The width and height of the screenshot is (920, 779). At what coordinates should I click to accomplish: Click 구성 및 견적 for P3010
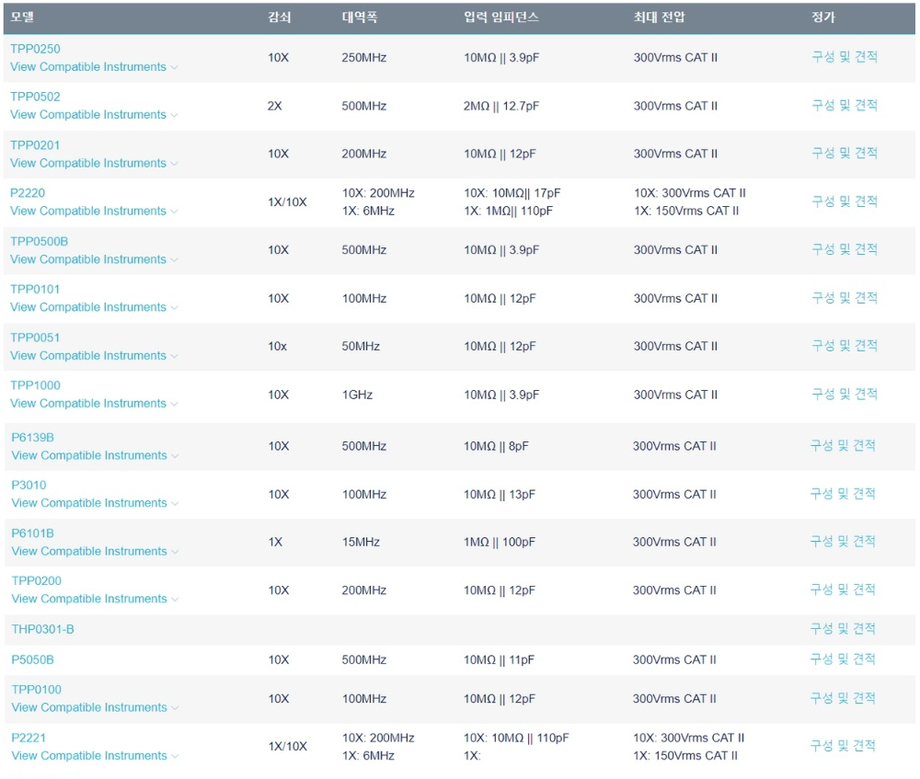click(843, 494)
